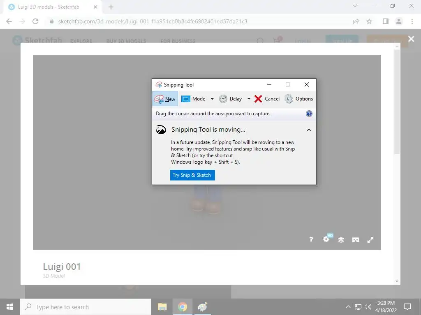Screen dimensions: 421x315
Task: Open the notification center icon
Action: [x=407, y=307]
